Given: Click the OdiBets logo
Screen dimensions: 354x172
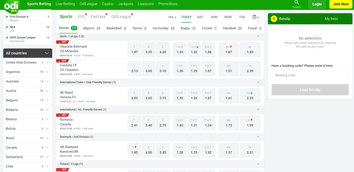Looking at the screenshot, I should 12,6.
